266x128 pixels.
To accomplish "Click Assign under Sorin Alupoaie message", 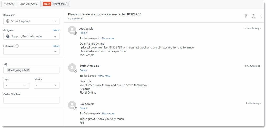I will click(x=83, y=71).
